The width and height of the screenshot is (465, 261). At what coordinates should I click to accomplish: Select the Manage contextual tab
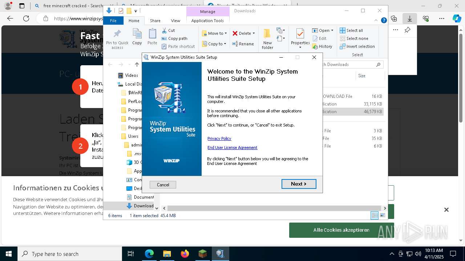208,12
